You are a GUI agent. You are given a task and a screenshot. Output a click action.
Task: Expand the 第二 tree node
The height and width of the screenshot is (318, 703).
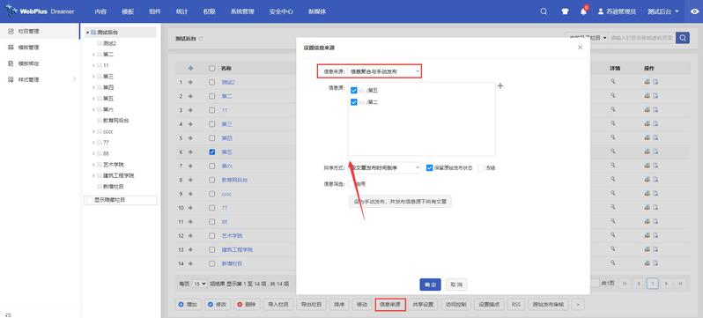tap(93, 55)
